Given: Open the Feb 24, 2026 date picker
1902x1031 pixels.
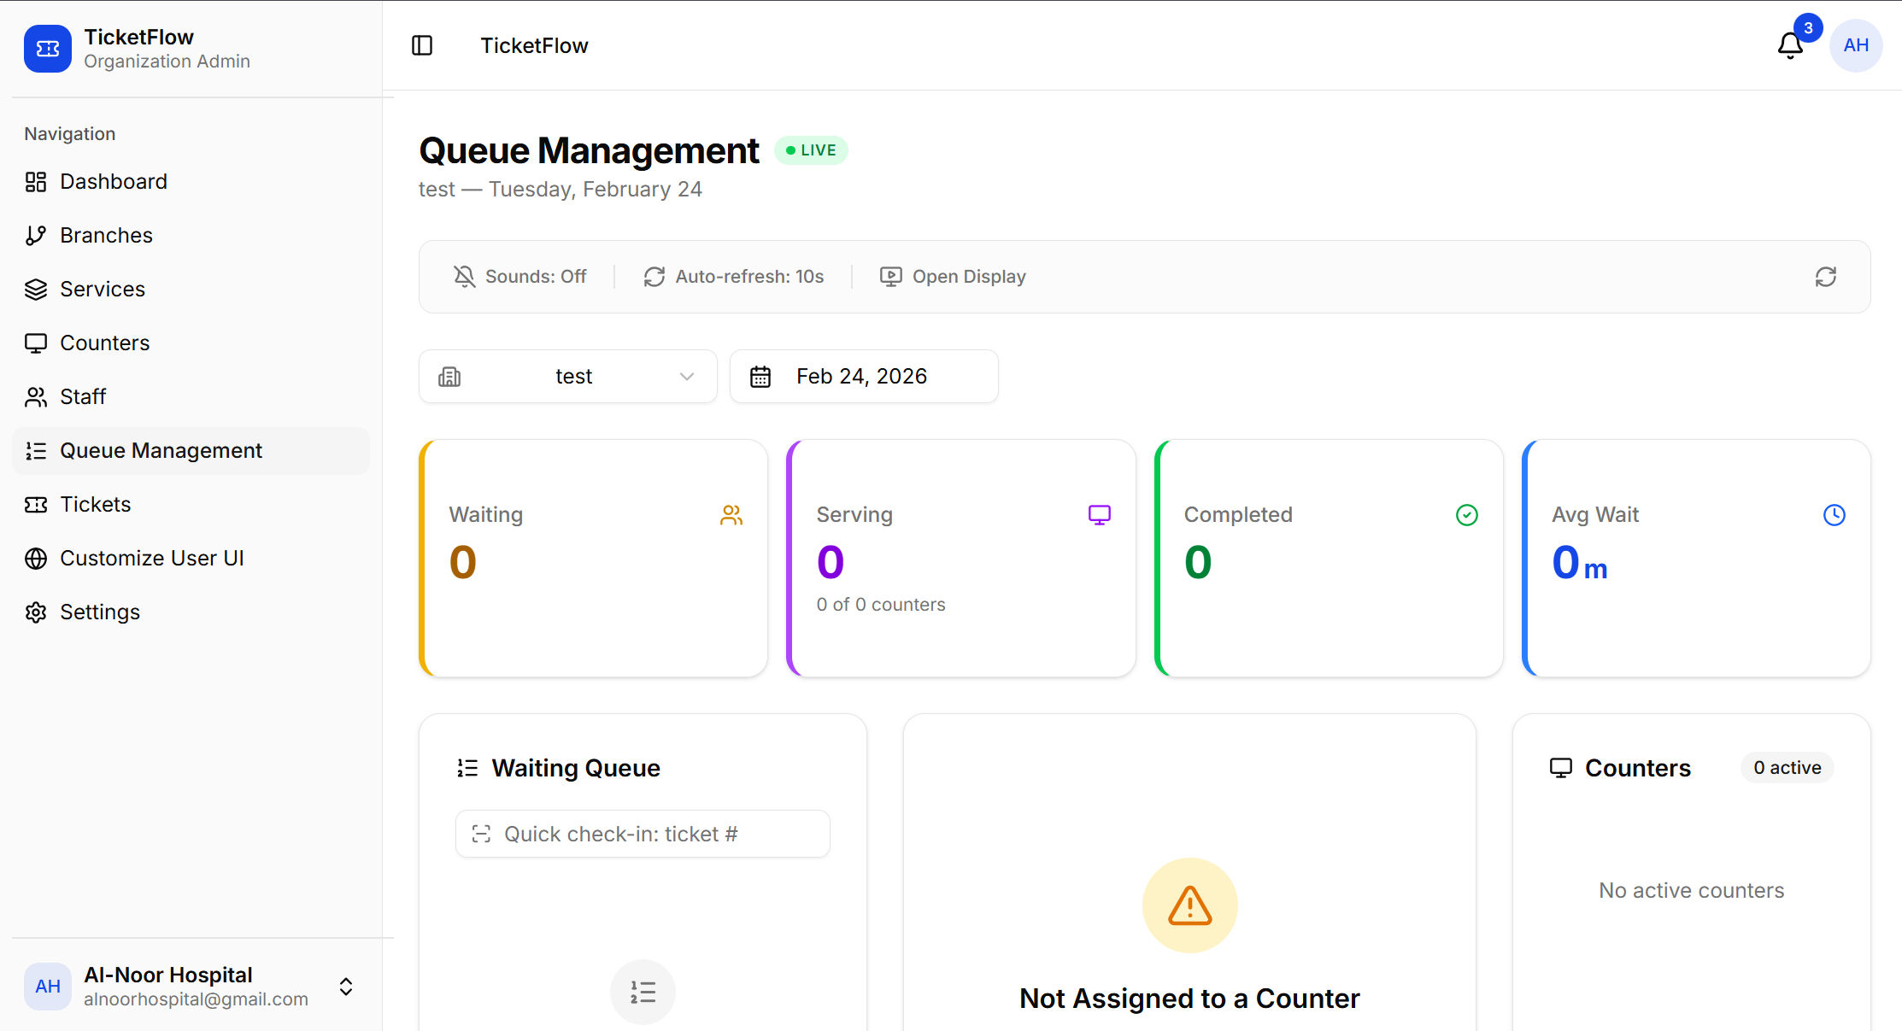Looking at the screenshot, I should coord(863,376).
